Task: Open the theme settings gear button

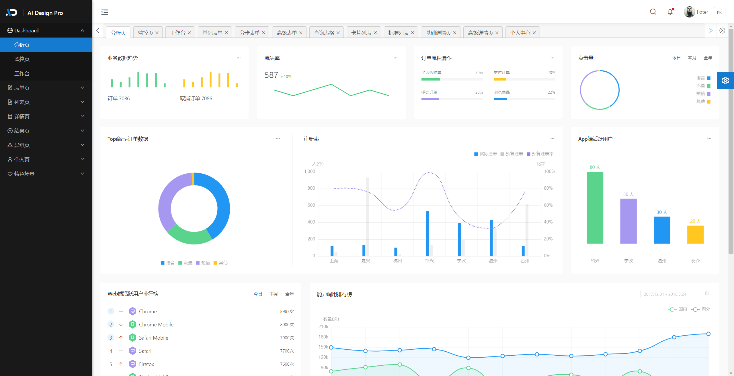Action: [725, 81]
